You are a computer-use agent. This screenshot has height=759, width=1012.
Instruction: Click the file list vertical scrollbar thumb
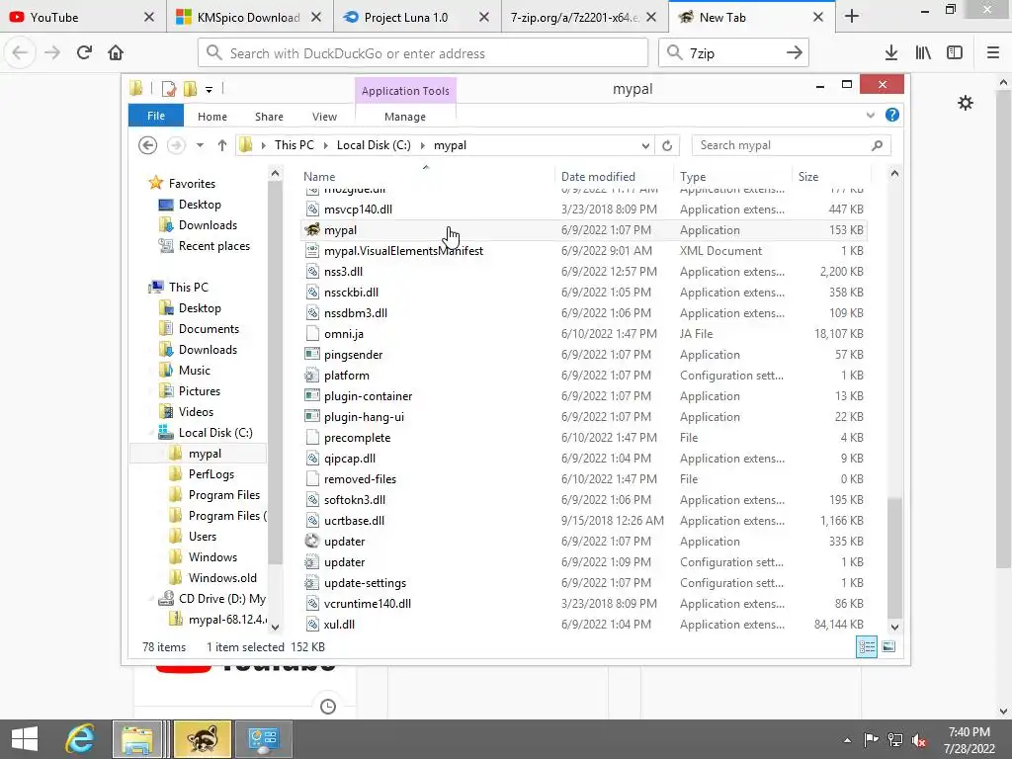click(894, 557)
